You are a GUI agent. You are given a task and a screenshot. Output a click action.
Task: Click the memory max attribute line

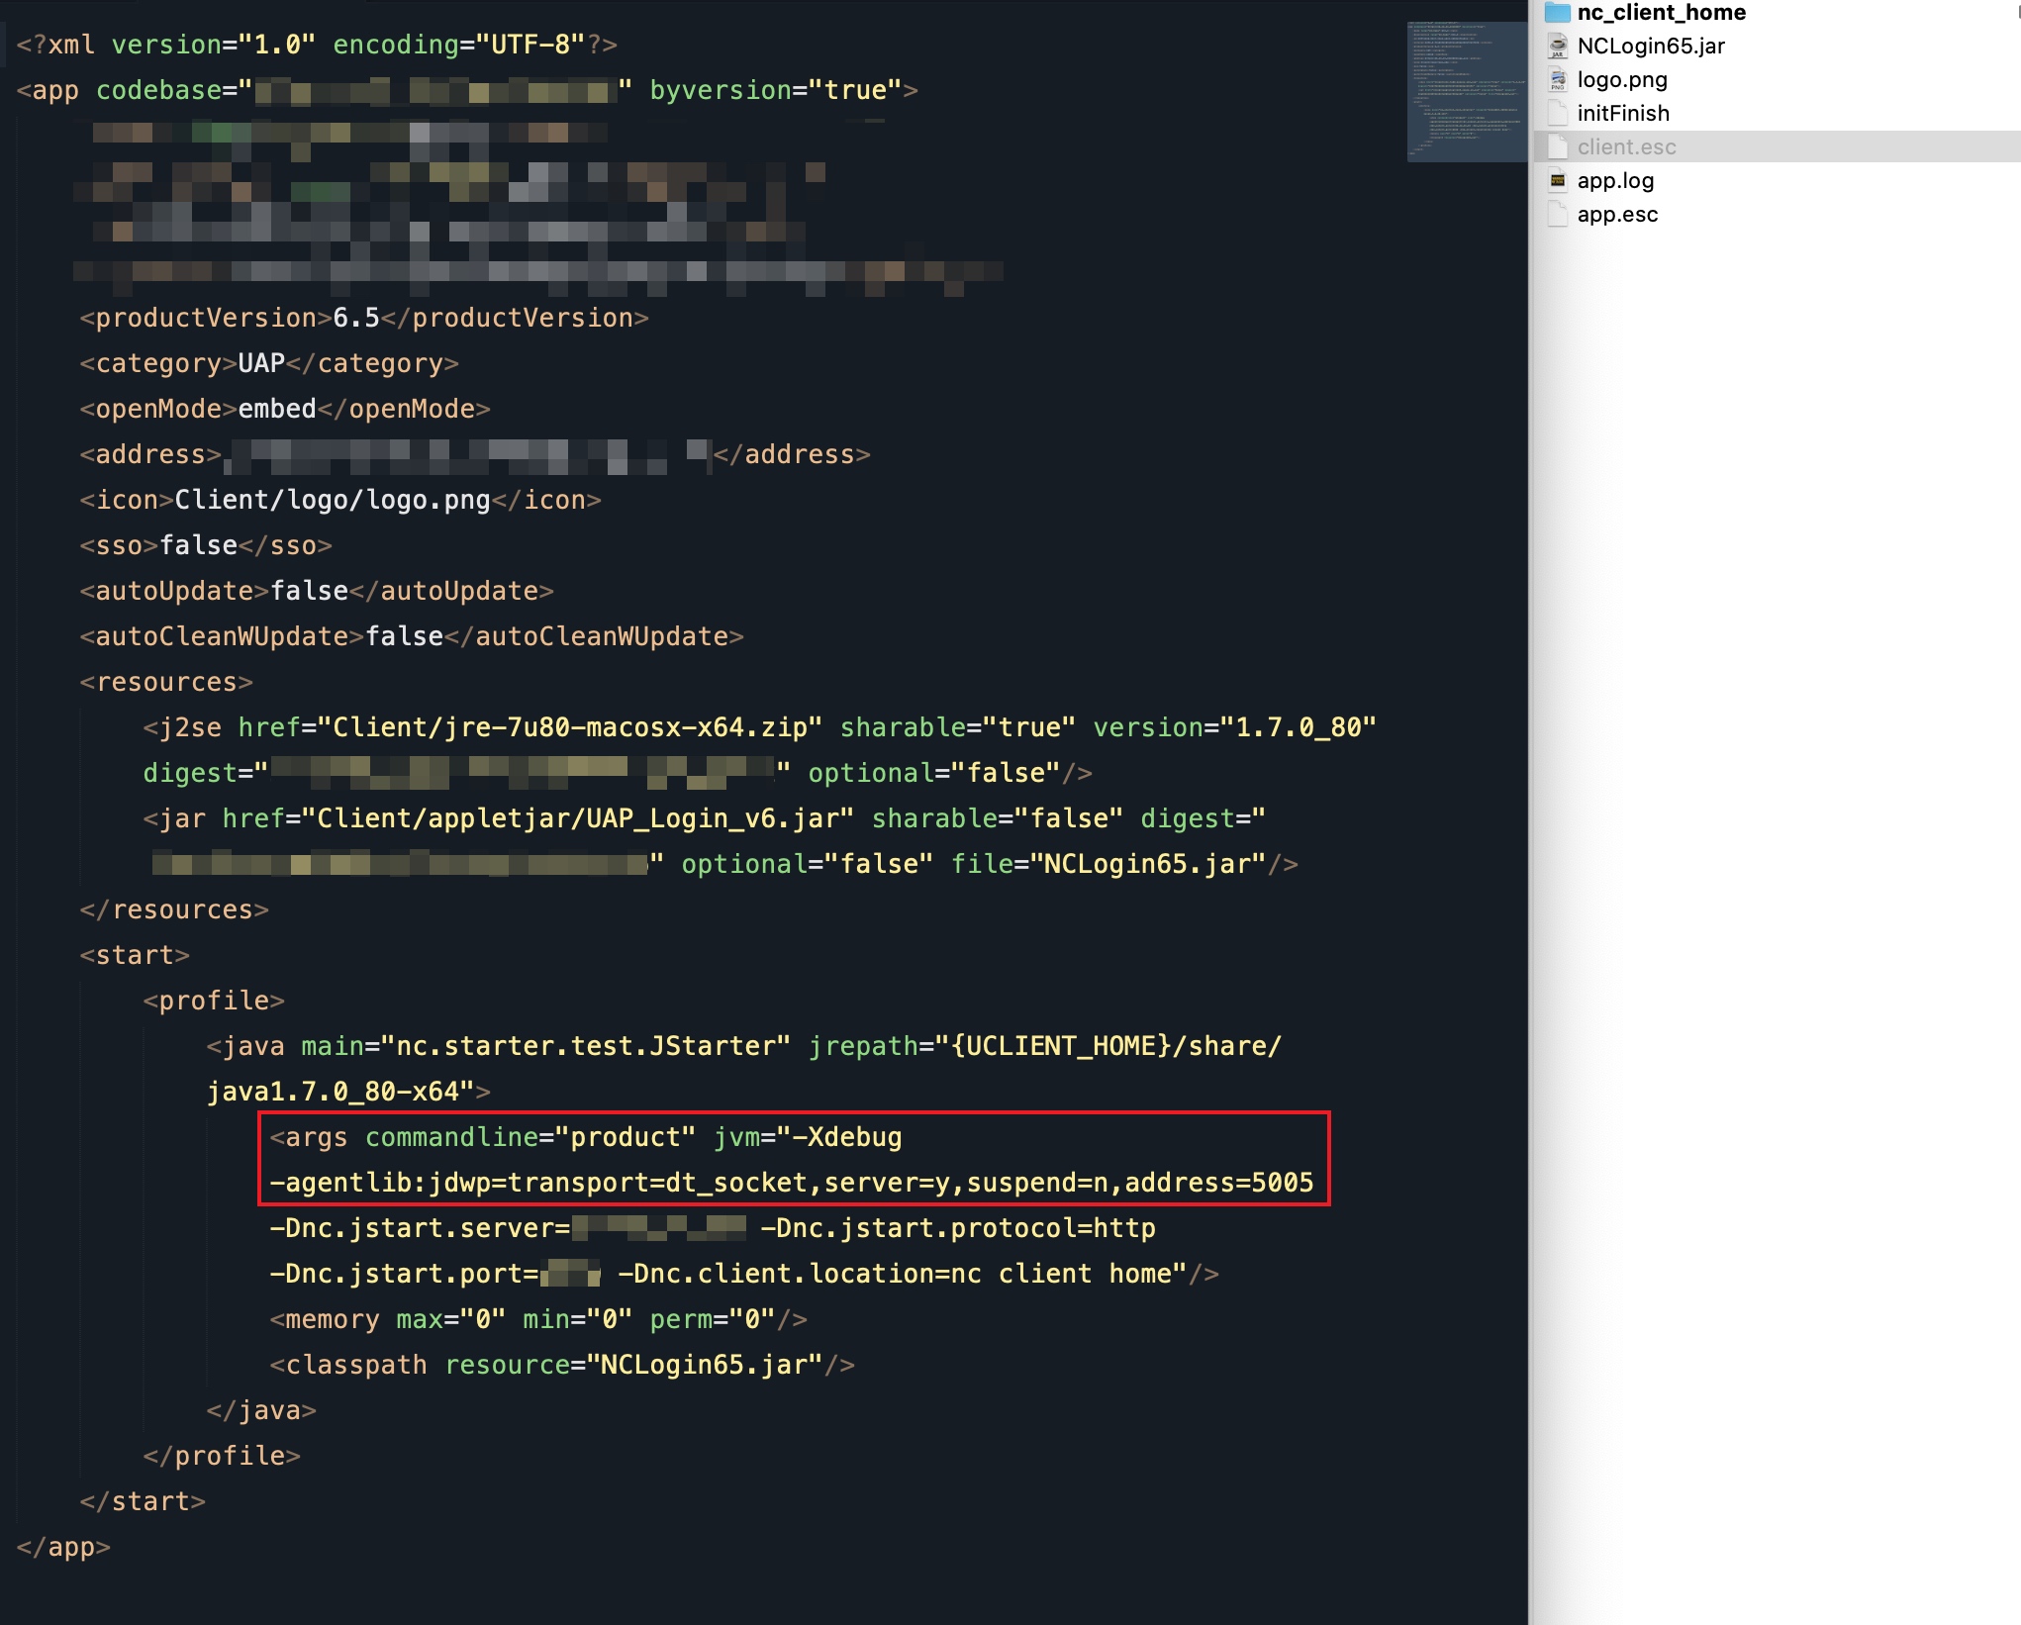pyautogui.click(x=538, y=1319)
